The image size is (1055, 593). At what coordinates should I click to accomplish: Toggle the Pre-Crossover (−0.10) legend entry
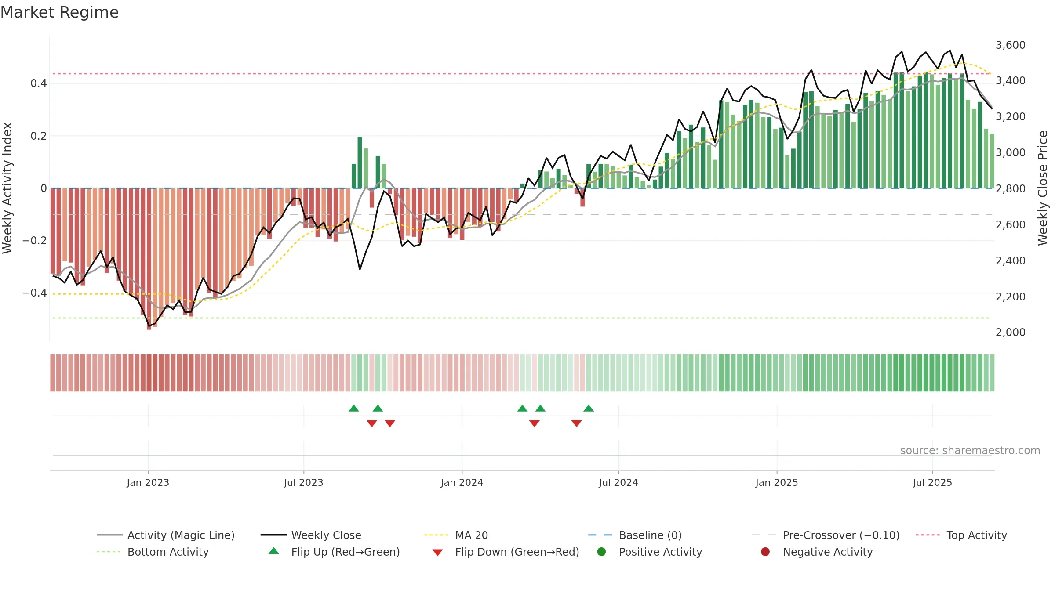(826, 535)
